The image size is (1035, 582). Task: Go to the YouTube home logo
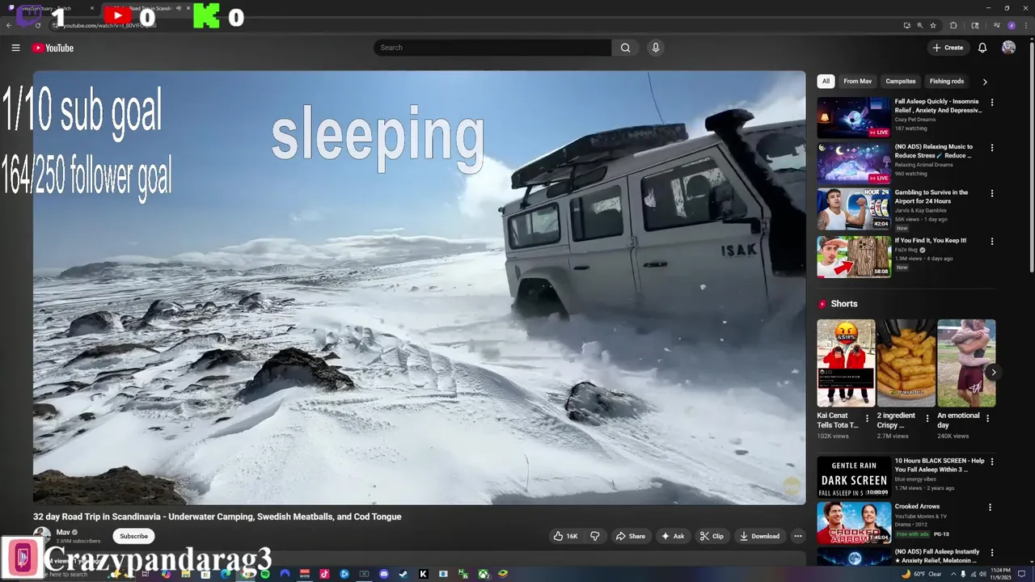(53, 48)
